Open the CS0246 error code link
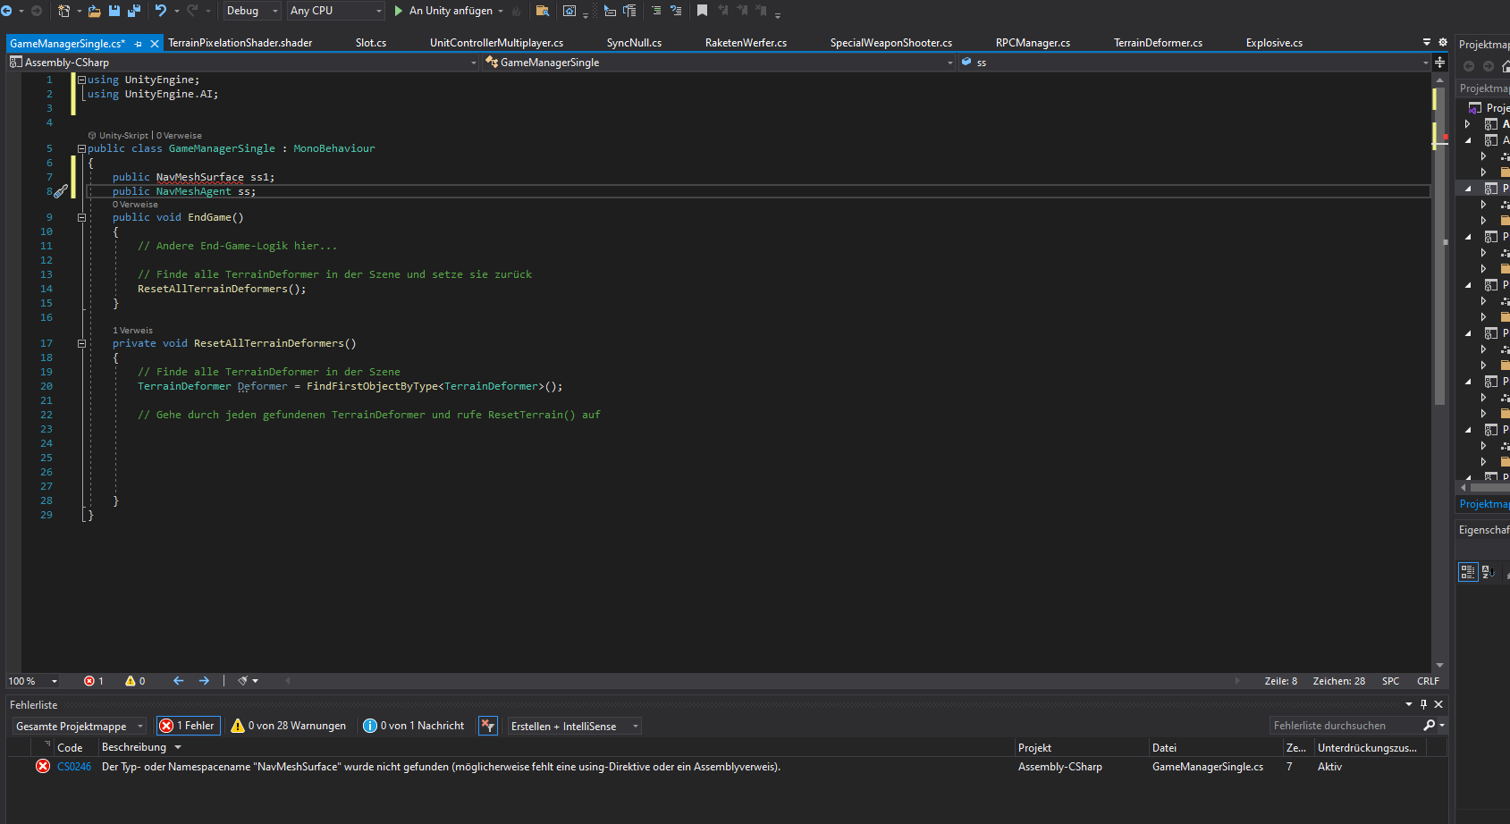The height and width of the screenshot is (824, 1510). 74,767
